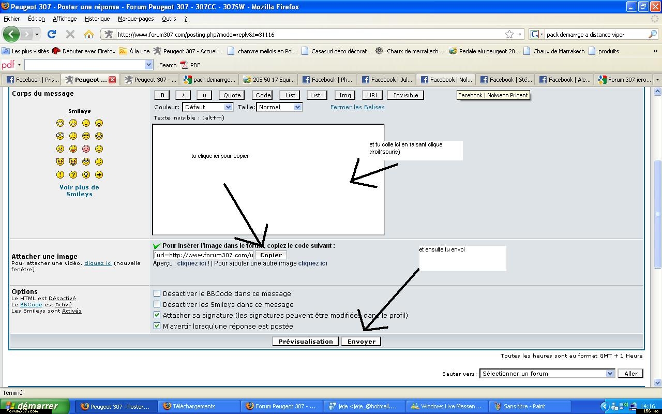Uncheck Attacher sa signature option
662x414 pixels.
point(157,315)
